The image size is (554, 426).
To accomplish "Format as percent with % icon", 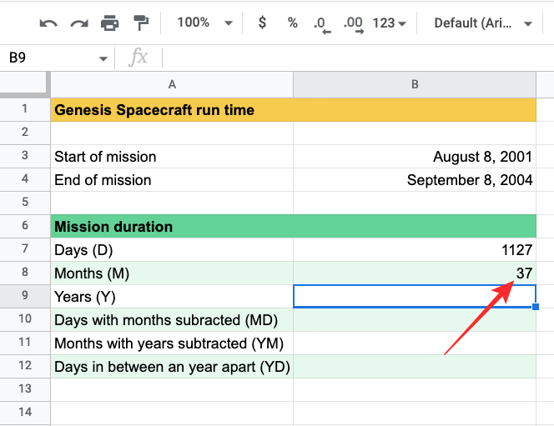I will tap(293, 23).
